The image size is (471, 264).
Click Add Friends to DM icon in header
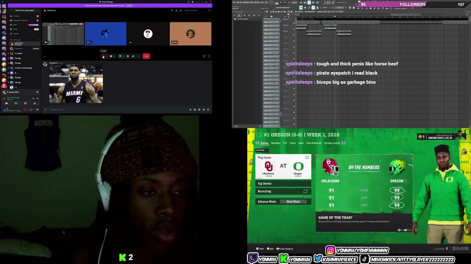point(176,10)
